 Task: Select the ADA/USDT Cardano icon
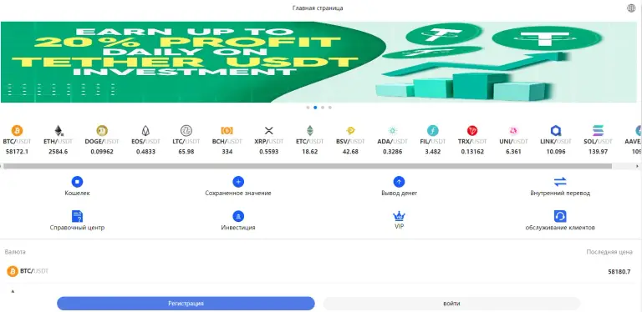click(x=393, y=131)
